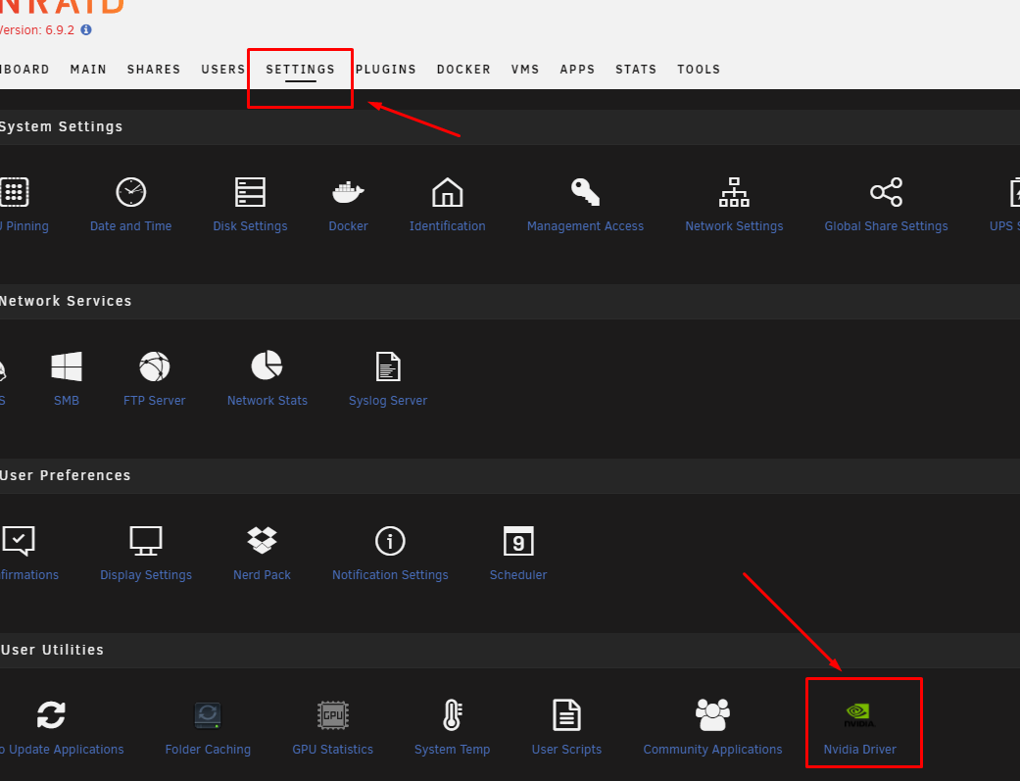
Task: Click the Global Share Settings link
Action: [x=886, y=225]
